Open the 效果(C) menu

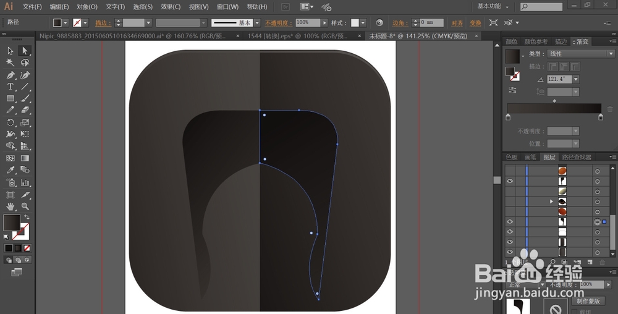[x=171, y=7]
